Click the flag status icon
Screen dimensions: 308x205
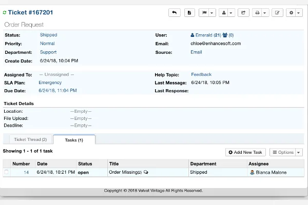[204, 13]
